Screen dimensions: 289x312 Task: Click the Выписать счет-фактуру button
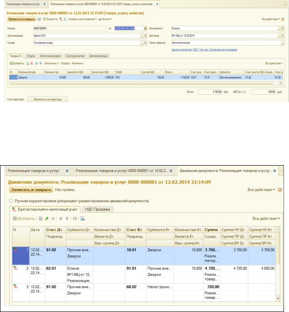tap(48, 99)
